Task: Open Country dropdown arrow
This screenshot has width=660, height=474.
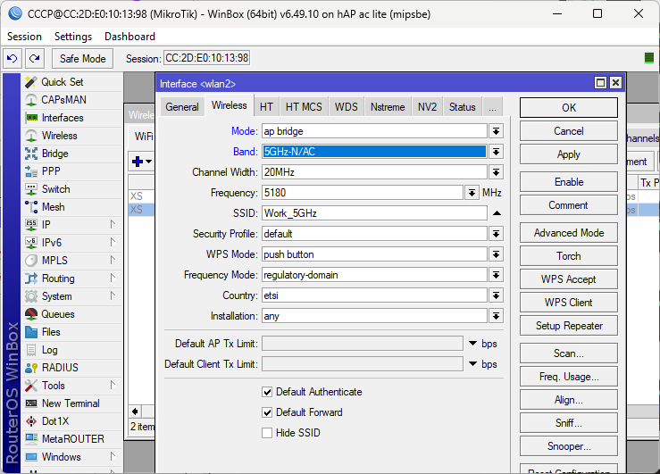Action: pyautogui.click(x=497, y=295)
